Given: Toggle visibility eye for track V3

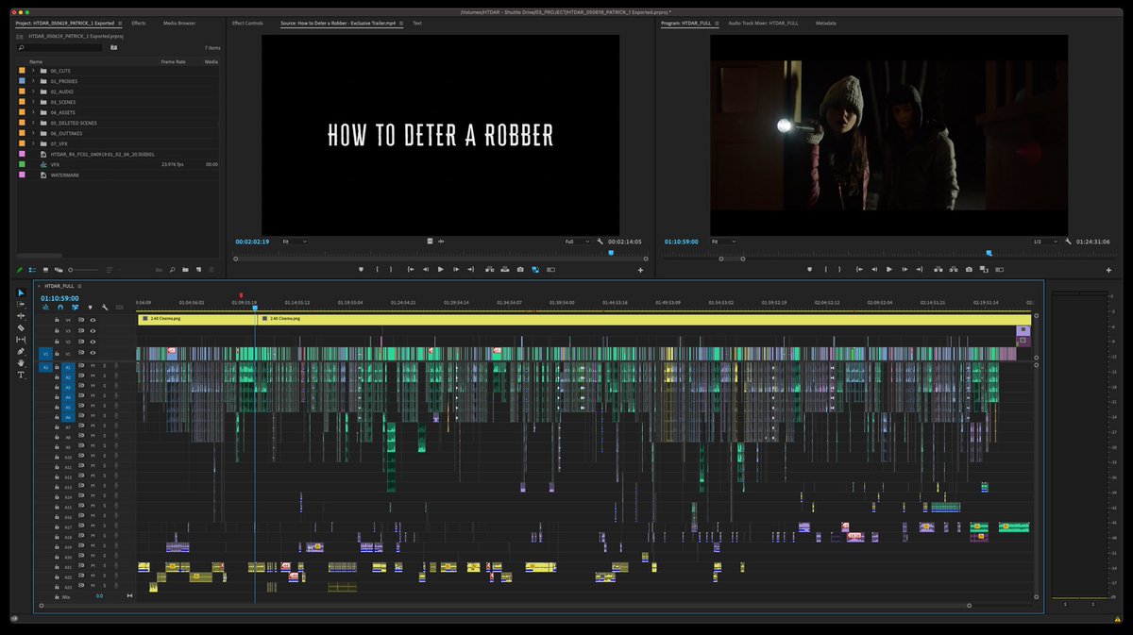Looking at the screenshot, I should point(93,331).
